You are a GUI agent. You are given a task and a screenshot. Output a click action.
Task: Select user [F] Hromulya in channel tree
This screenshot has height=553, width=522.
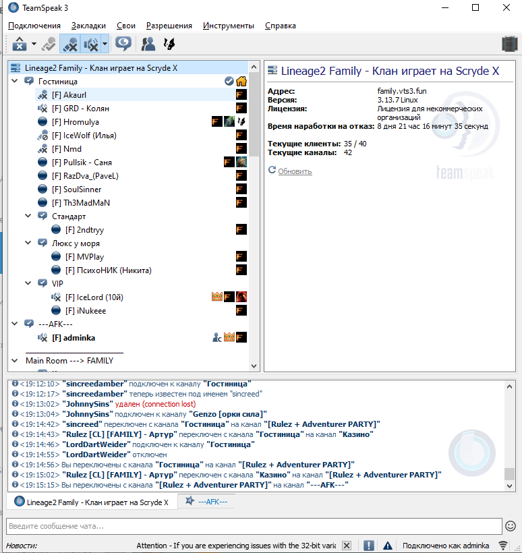coord(76,121)
